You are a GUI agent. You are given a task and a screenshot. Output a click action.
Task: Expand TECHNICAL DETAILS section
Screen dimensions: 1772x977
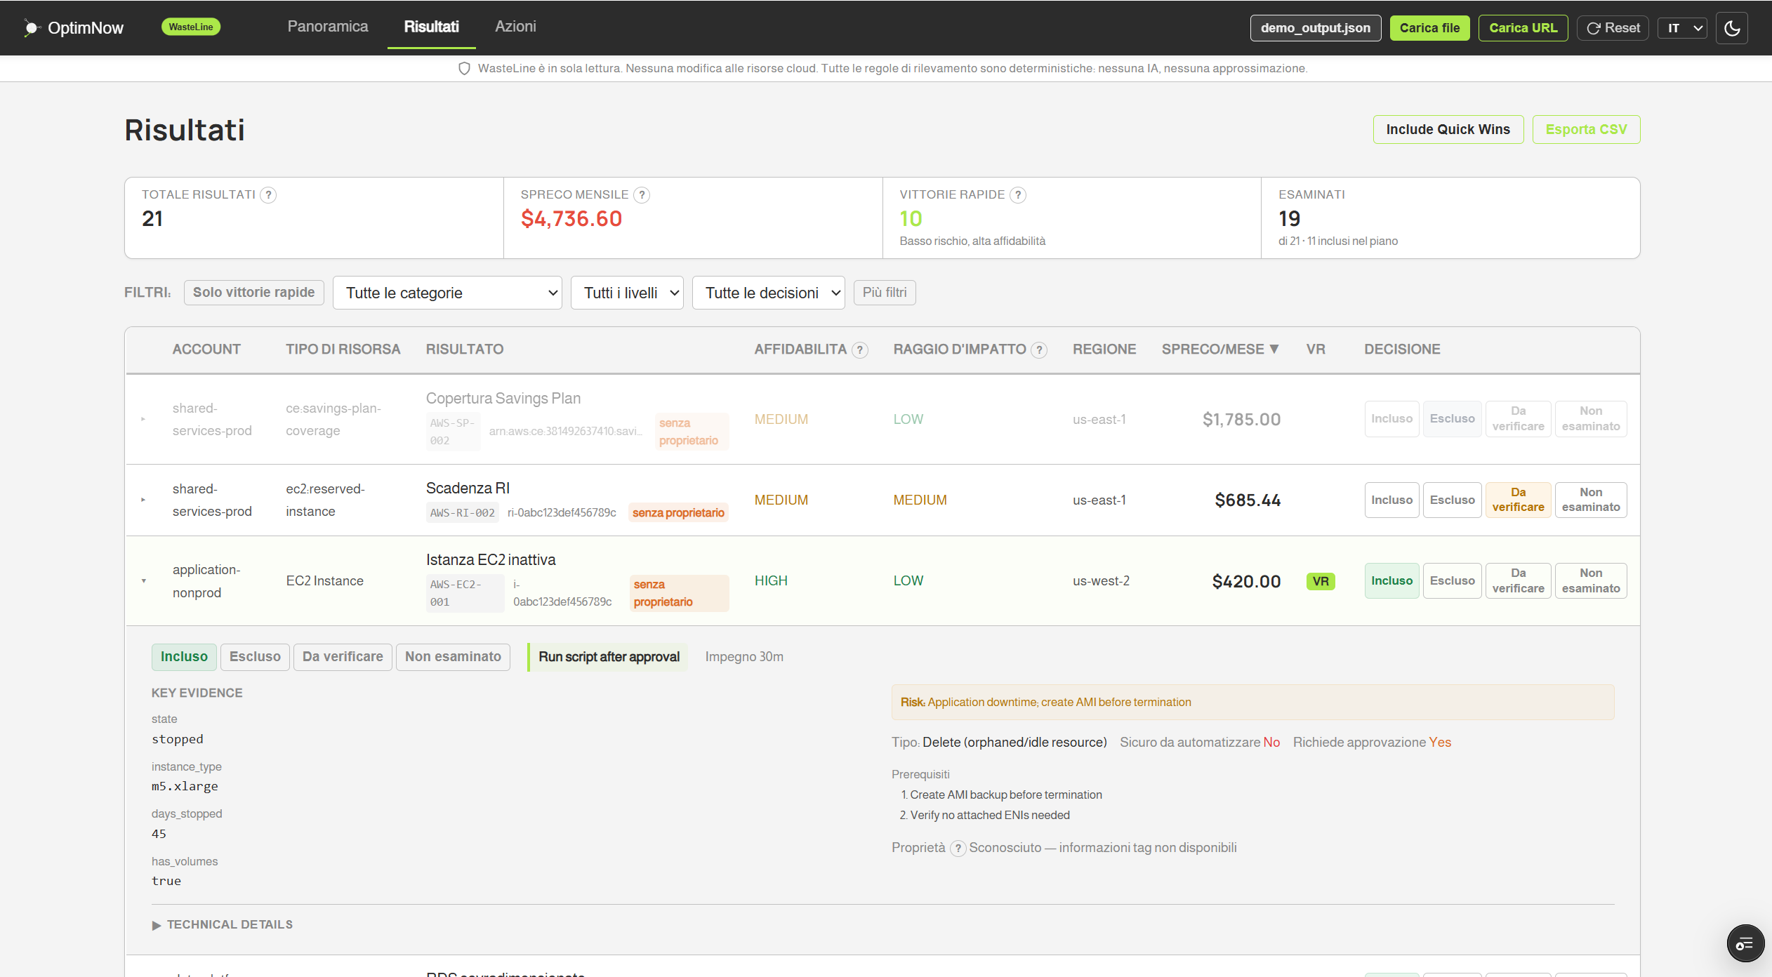pos(223,925)
